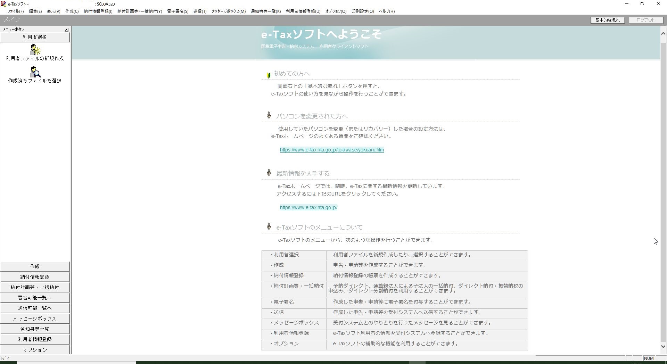Select the 利用者選択 sidebar button
Viewport: 667px width, 364px height.
[35, 37]
